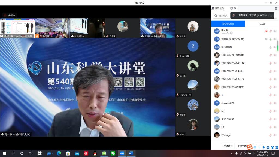279x157 pixels.
Task: Click the recording indicator beside 张学朋
Action: (266, 31)
